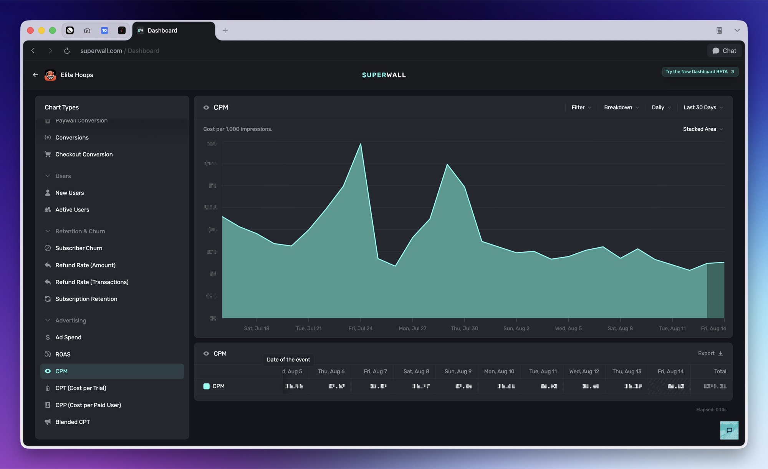Collapse the Retention & Churn section

tap(48, 231)
